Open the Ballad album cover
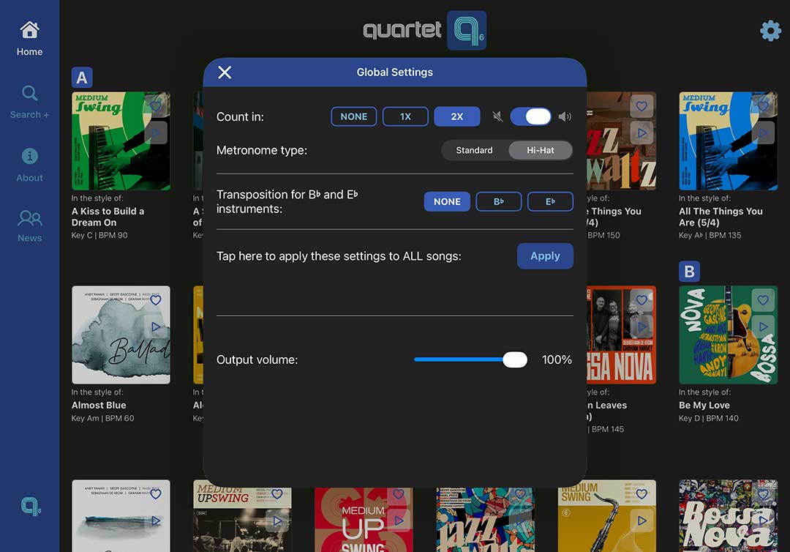 click(x=121, y=335)
